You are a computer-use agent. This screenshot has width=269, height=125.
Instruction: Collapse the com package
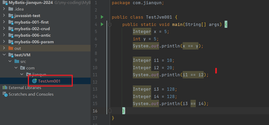click(x=16, y=68)
